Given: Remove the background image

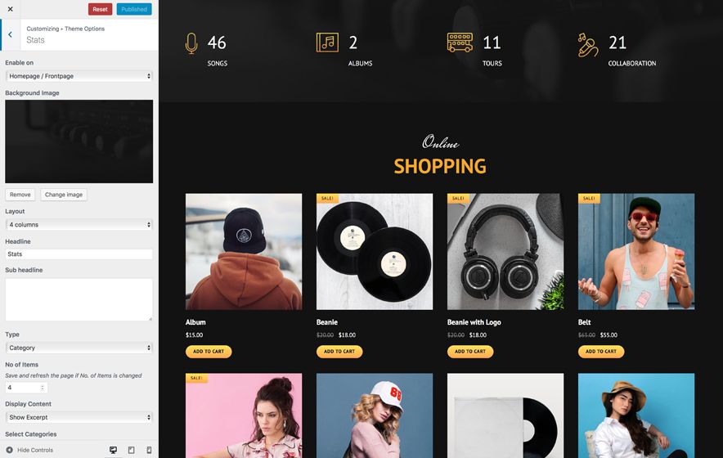Looking at the screenshot, I should (20, 195).
